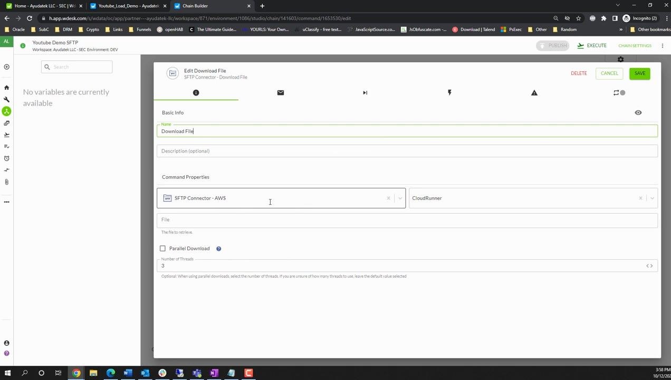Click the code toggle icon in Number of Threads
The height and width of the screenshot is (380, 671).
[x=649, y=266]
